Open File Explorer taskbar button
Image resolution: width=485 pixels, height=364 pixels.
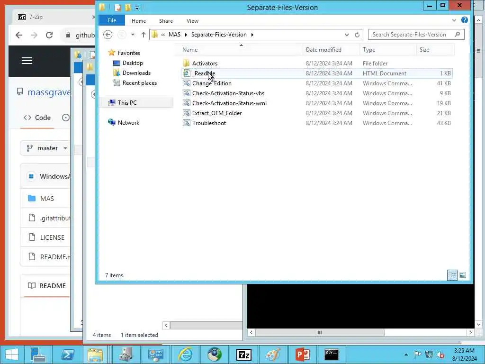96,355
